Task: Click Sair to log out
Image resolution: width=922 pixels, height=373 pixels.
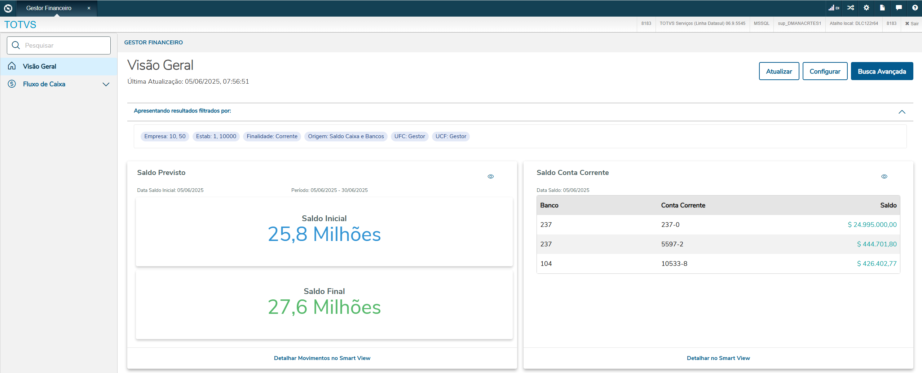Action: [x=912, y=23]
